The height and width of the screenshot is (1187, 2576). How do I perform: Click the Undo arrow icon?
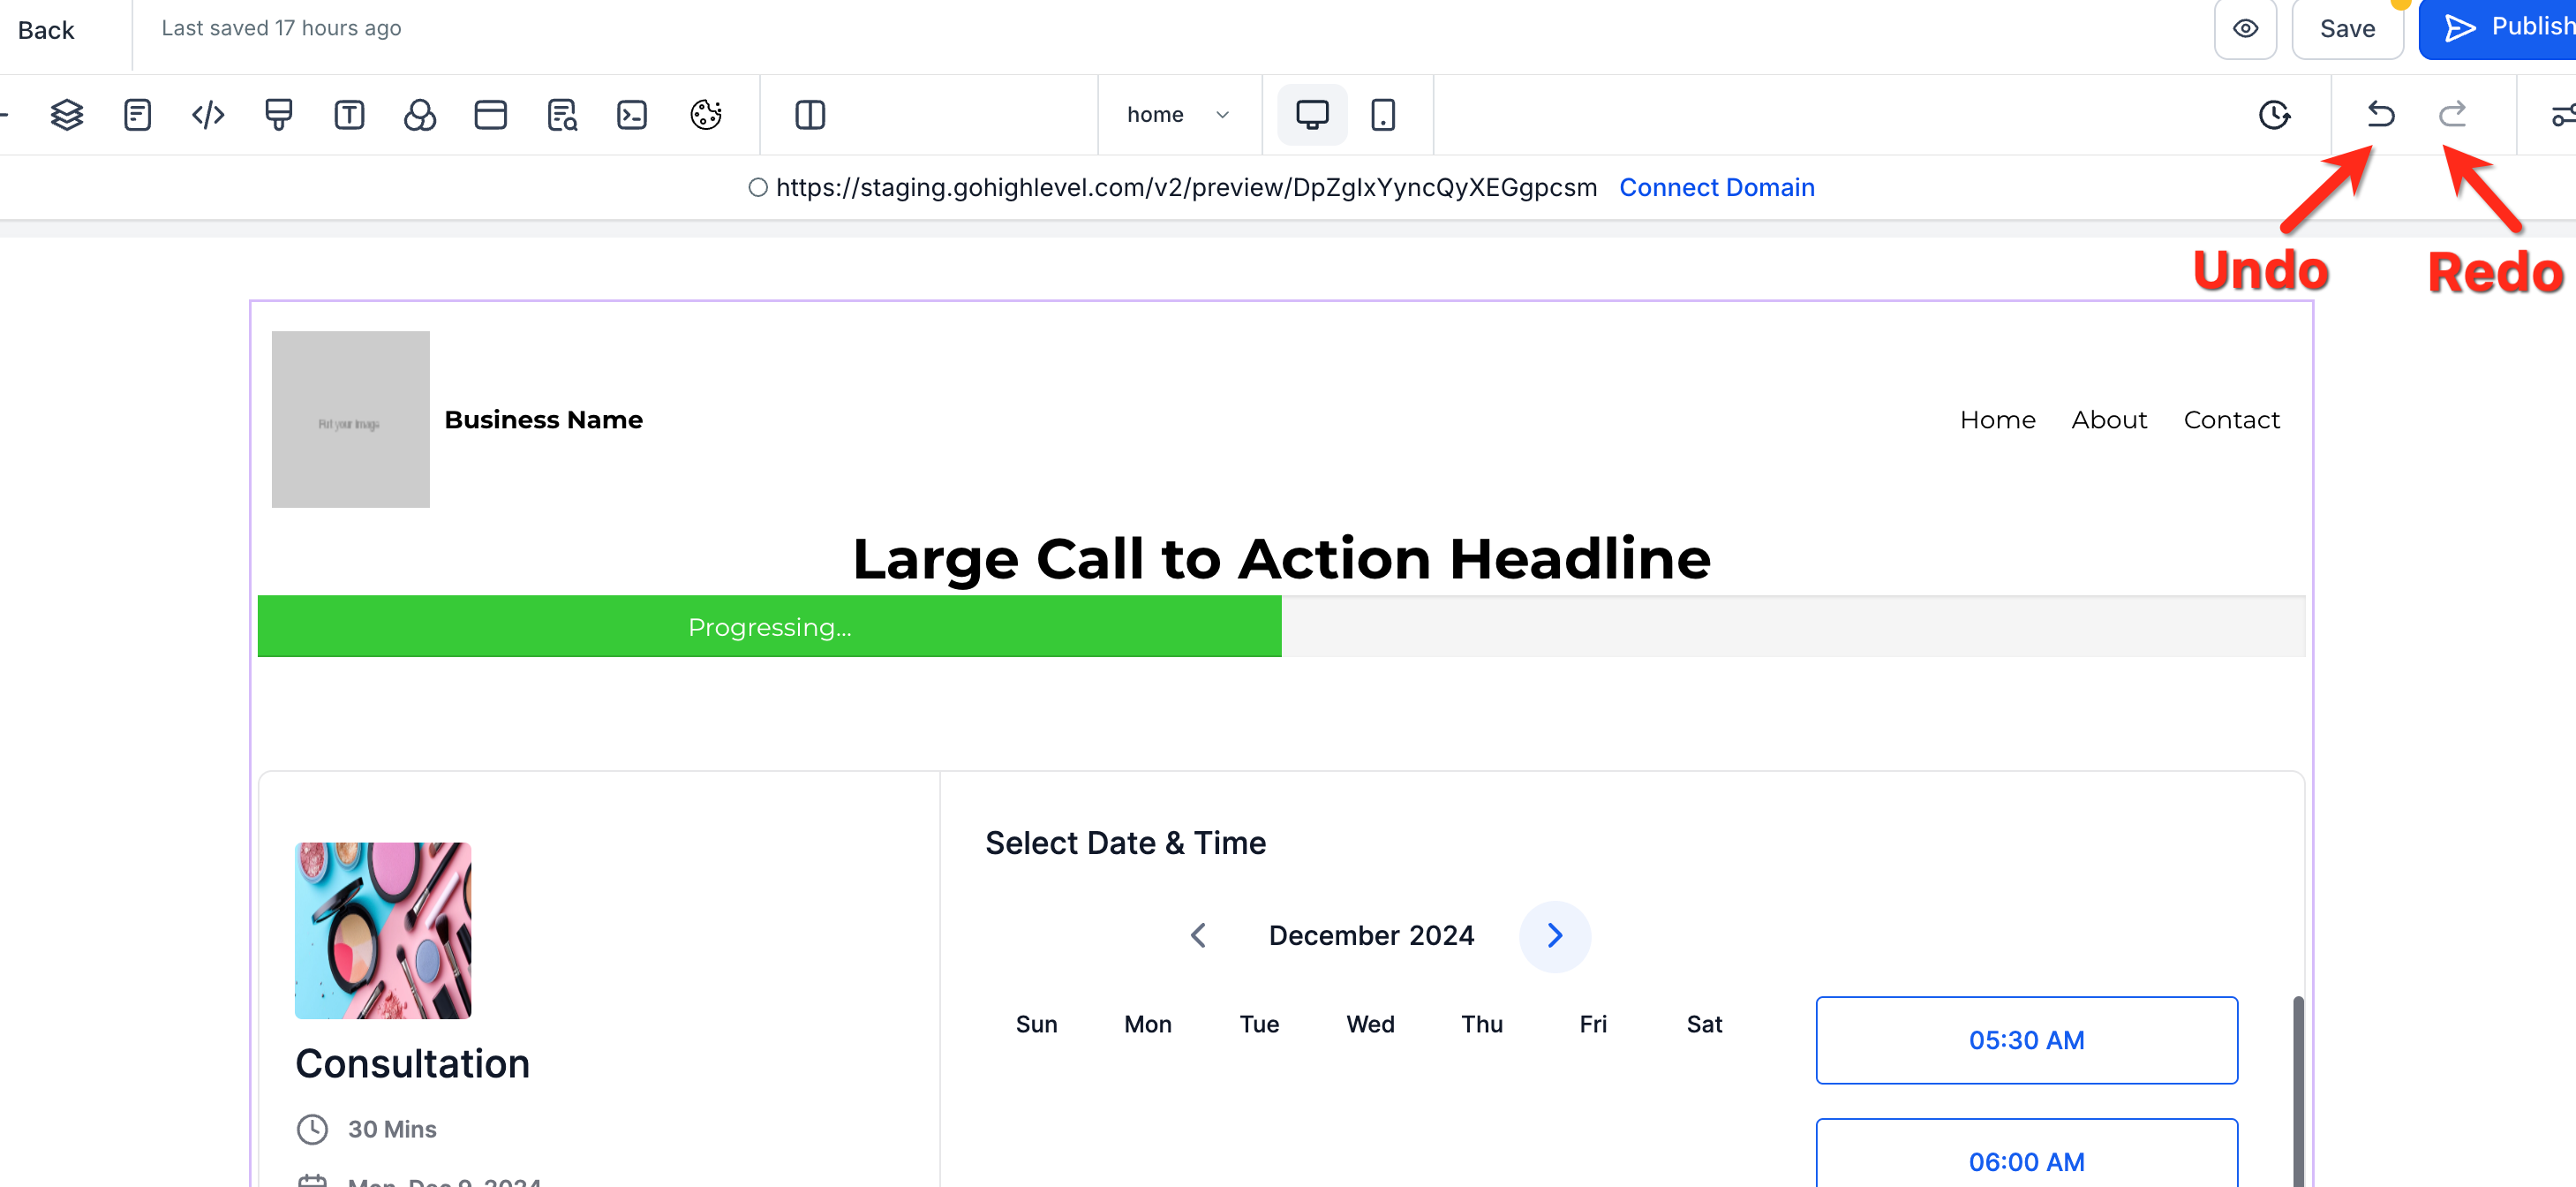2380,115
